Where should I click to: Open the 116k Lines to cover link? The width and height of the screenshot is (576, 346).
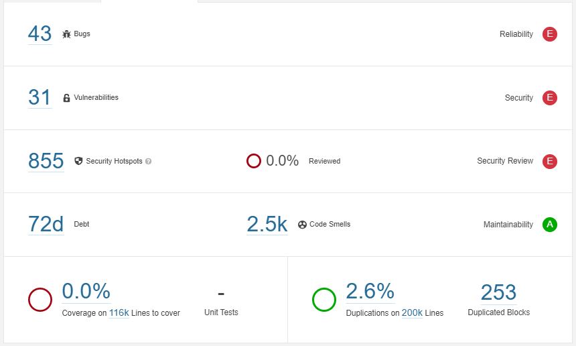(119, 313)
